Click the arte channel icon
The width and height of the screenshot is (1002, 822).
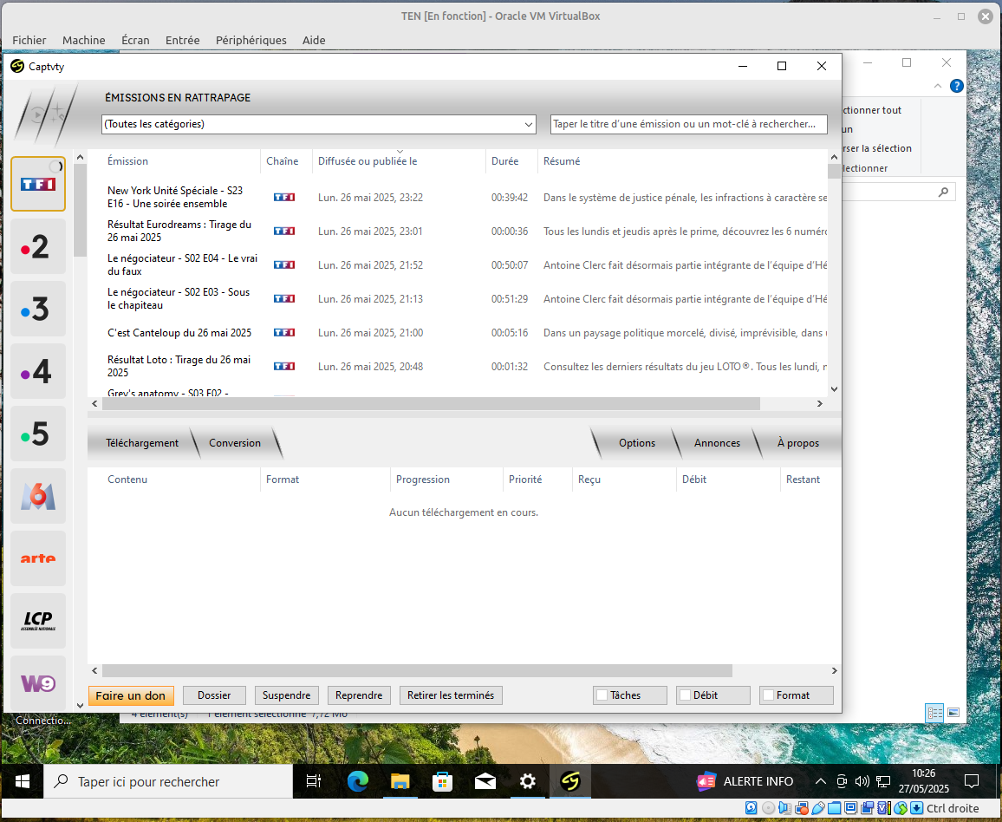click(x=38, y=558)
